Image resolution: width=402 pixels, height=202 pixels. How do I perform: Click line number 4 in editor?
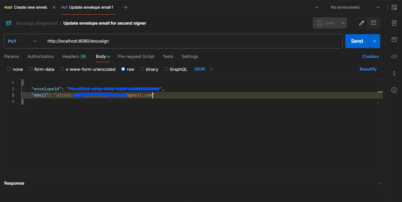tap(13, 102)
